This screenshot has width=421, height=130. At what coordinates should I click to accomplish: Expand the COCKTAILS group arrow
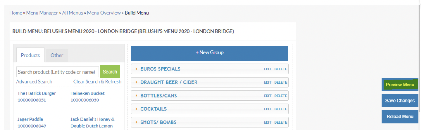click(136, 109)
